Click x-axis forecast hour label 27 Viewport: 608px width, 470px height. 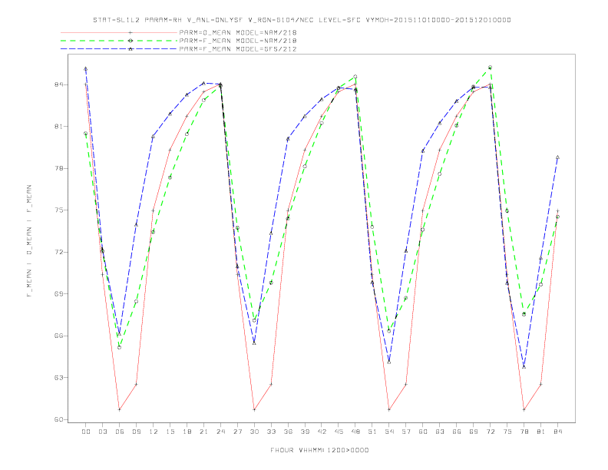click(x=237, y=432)
